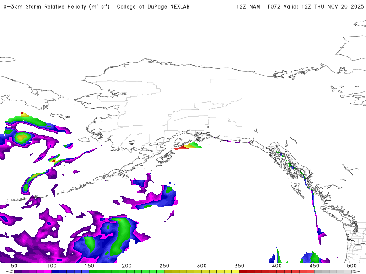Click the 50 value on the color scale
This screenshot has width=366, height=274.
click(14, 266)
